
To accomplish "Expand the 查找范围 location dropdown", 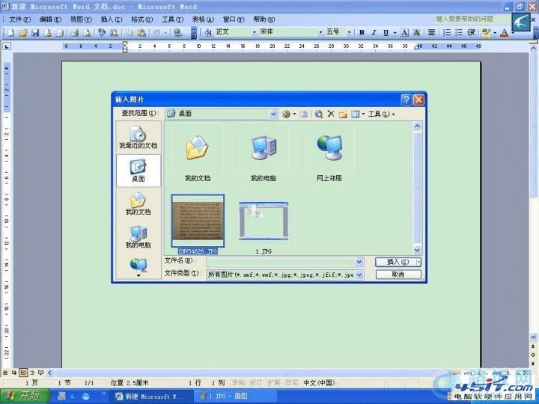I will coord(273,114).
